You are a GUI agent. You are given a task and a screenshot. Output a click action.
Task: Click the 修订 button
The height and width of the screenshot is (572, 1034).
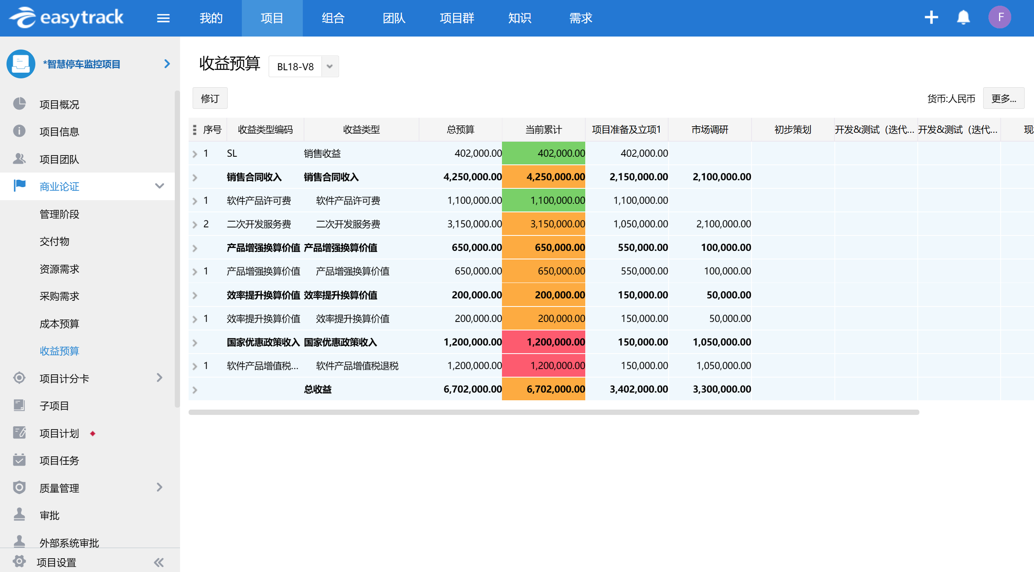click(x=210, y=99)
